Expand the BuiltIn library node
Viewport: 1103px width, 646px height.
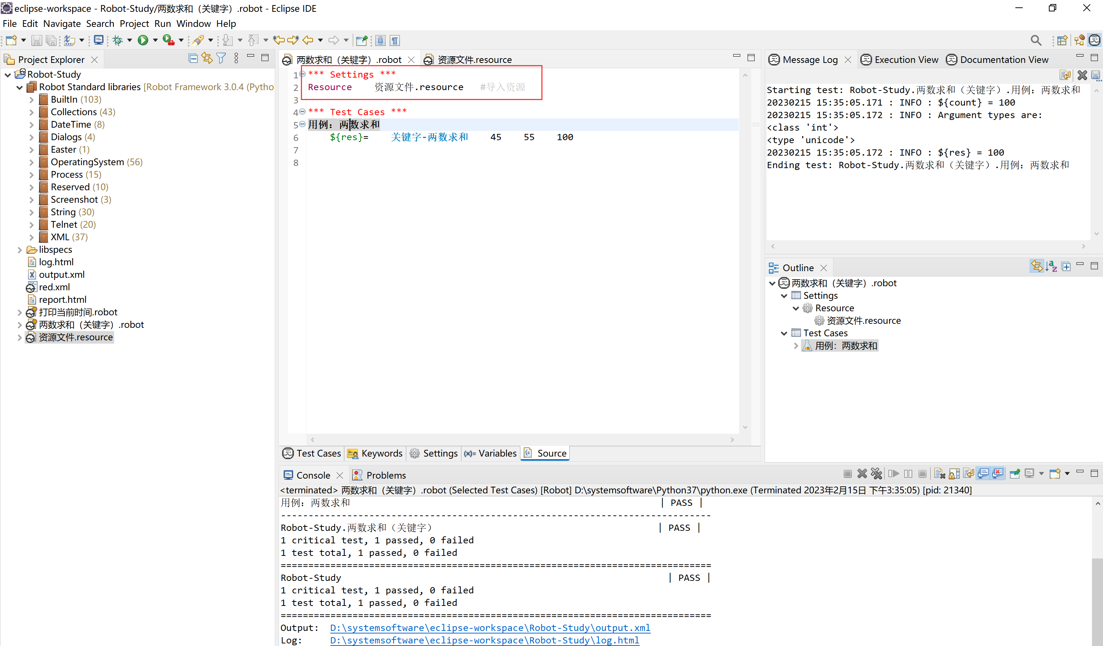point(32,100)
